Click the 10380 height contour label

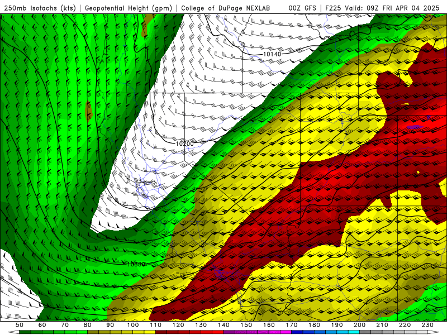tap(136, 264)
